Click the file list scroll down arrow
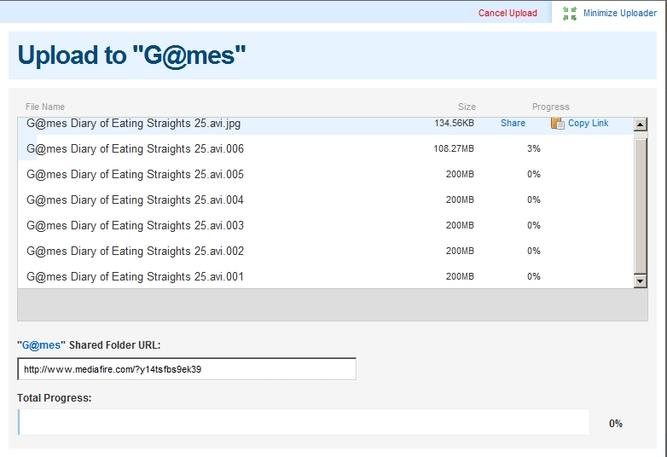This screenshot has height=457, width=667. point(641,281)
